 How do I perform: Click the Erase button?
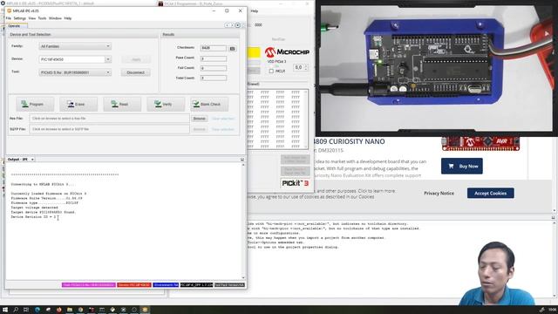[78, 105]
